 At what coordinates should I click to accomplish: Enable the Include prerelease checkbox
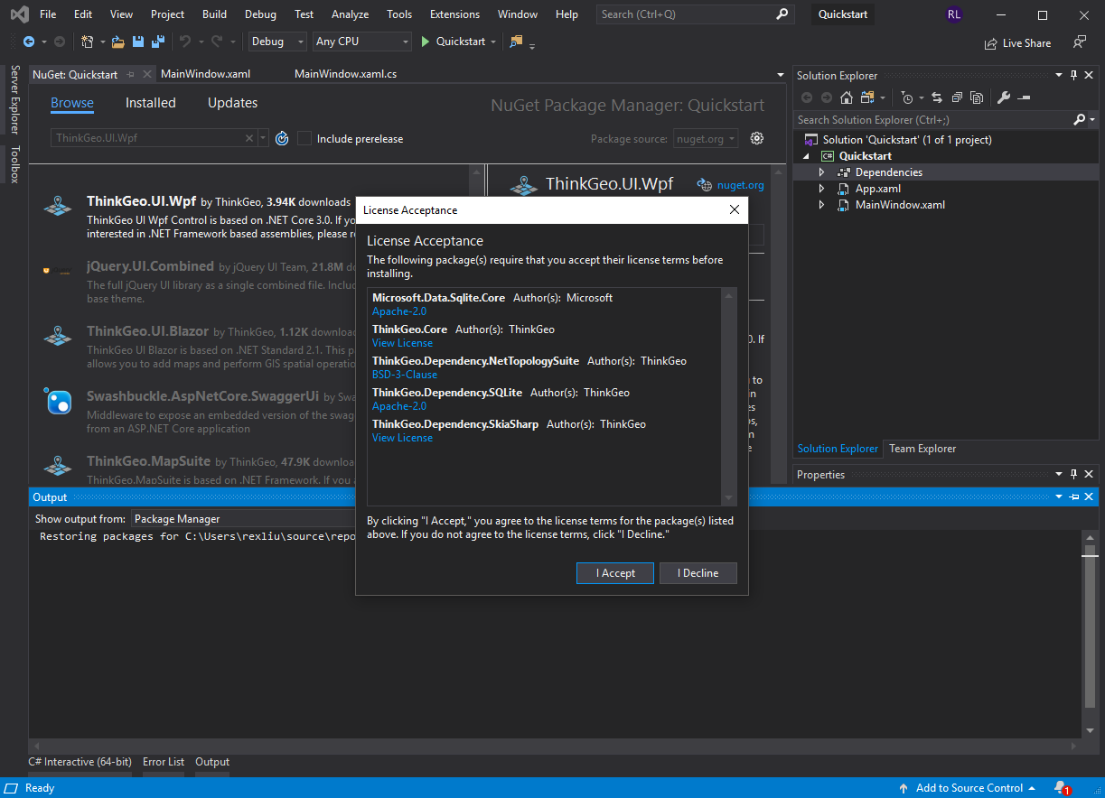pos(304,138)
